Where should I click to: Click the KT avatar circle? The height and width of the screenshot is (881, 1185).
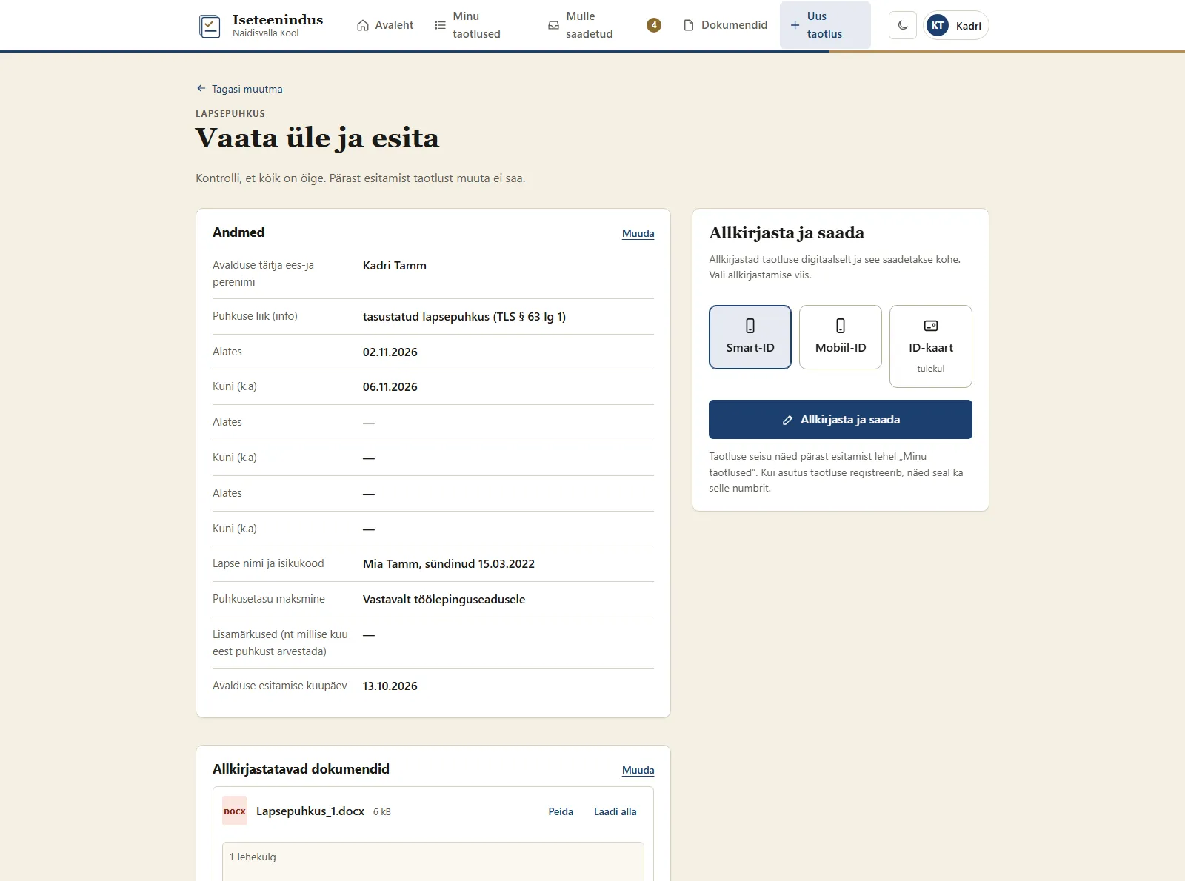coord(938,25)
